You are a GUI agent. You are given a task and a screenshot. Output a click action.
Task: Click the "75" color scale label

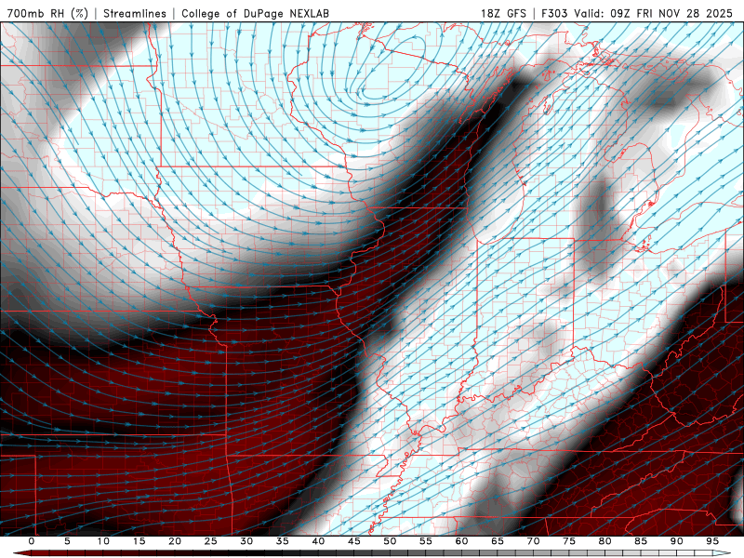click(569, 541)
